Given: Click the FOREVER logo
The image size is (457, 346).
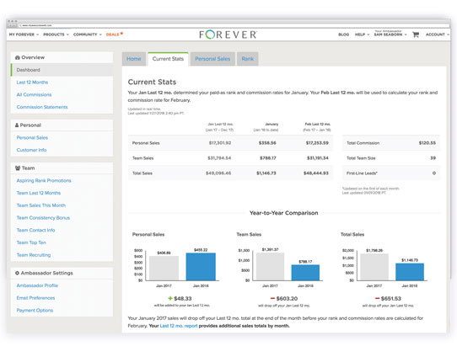Looking at the screenshot, I should 228,35.
